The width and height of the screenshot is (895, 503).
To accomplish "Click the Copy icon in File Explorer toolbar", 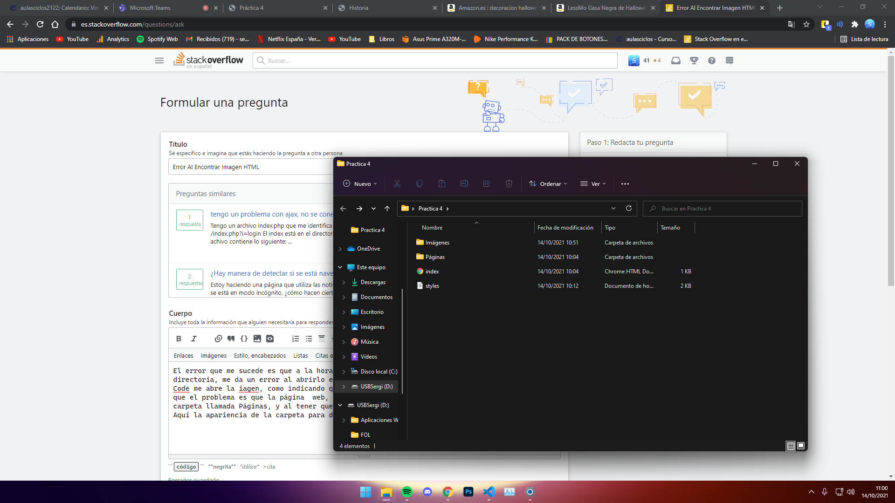I will point(420,184).
